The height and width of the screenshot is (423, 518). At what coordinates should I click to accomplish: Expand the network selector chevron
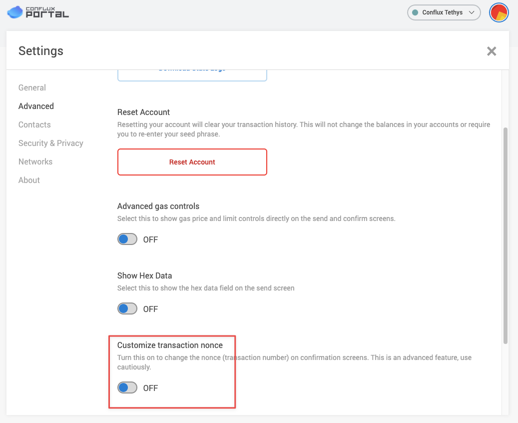click(x=472, y=12)
